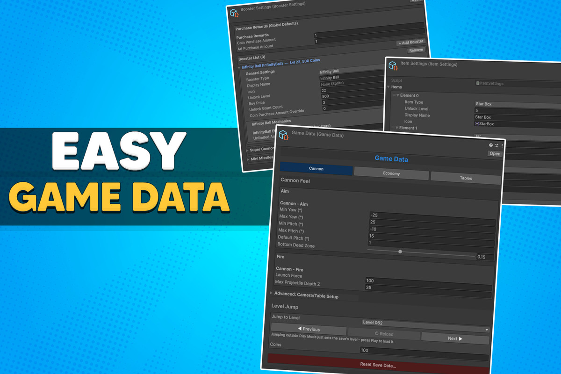Grab the Element 0 reorder handle
561x374 pixels.
[394, 95]
